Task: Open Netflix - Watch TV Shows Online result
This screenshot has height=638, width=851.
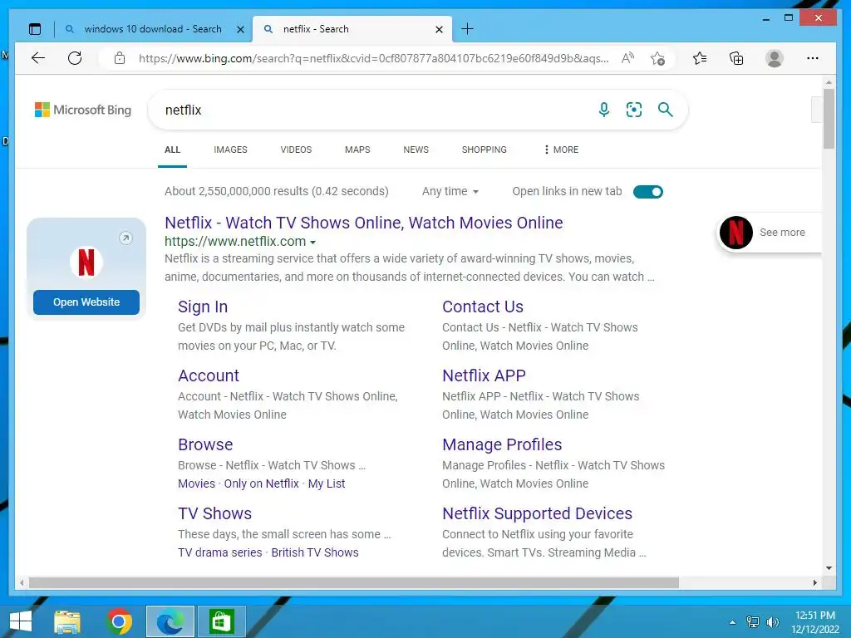Action: point(364,223)
